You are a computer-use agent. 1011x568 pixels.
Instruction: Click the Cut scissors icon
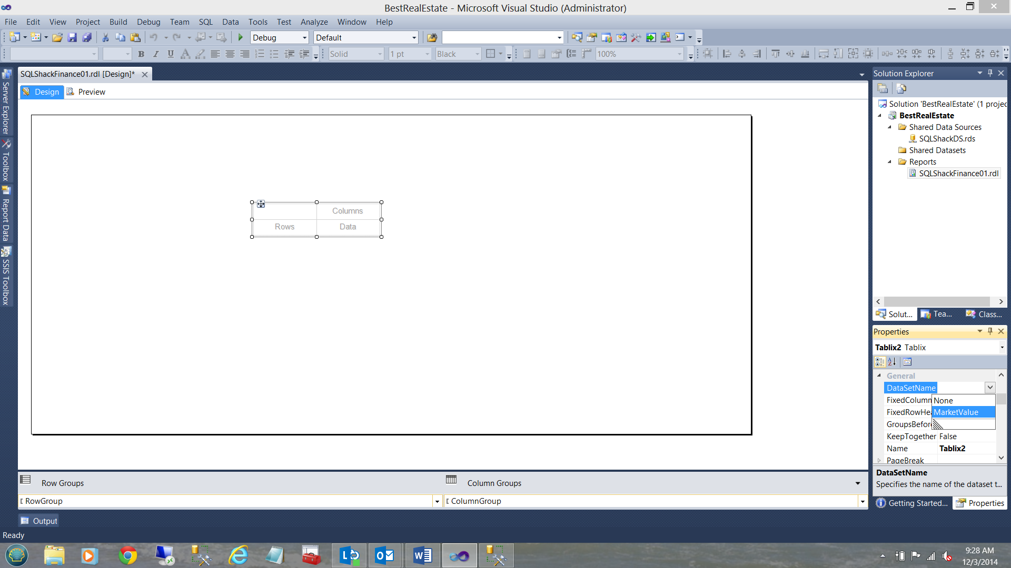tap(105, 37)
